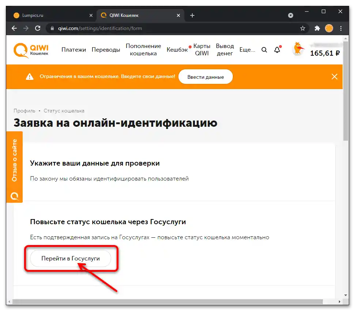Image resolution: width=355 pixels, height=311 pixels.
Task: Go back with browser back arrow
Action: [x=14, y=28]
